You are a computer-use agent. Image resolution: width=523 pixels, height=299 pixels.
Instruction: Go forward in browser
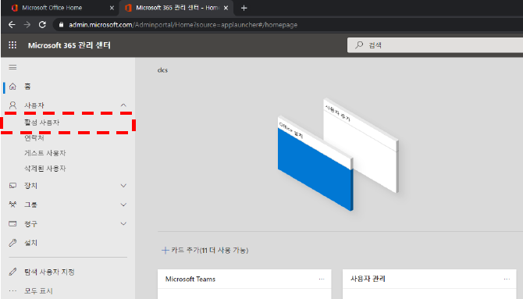[x=27, y=25]
